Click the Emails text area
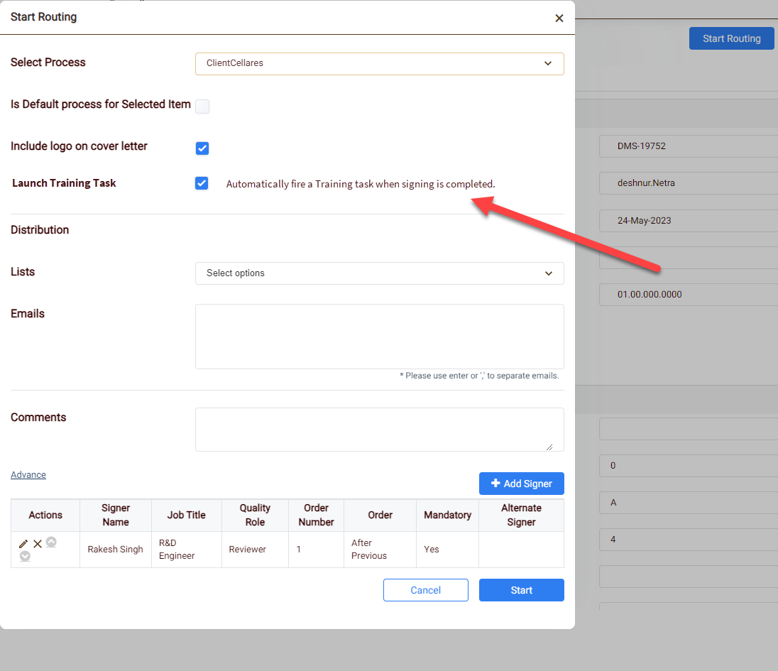778x671 pixels. click(380, 337)
